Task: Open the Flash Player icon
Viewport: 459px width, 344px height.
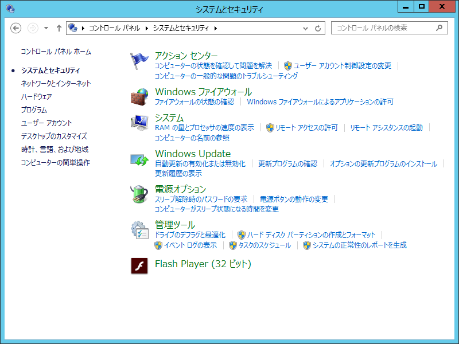Action: click(x=139, y=265)
